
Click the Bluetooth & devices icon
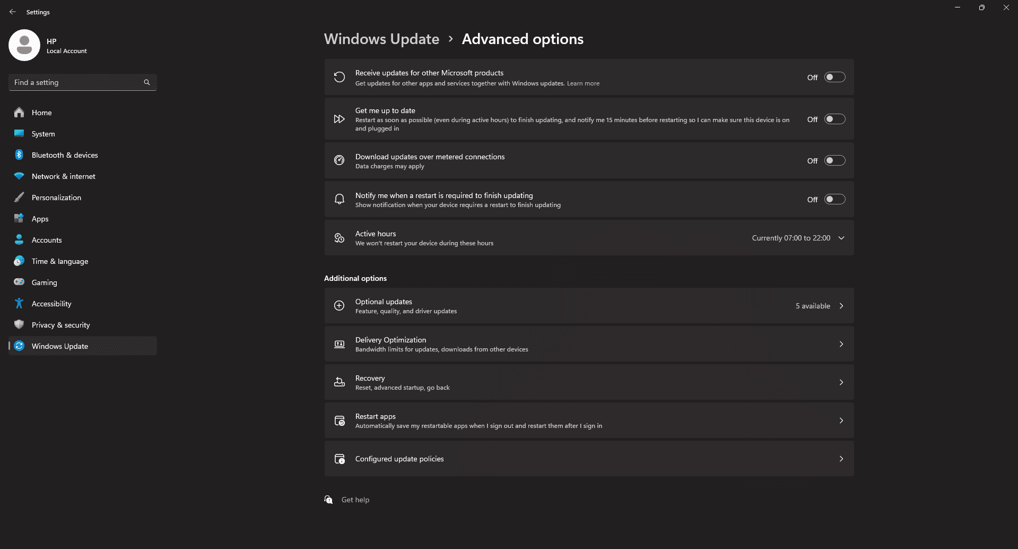coord(19,155)
